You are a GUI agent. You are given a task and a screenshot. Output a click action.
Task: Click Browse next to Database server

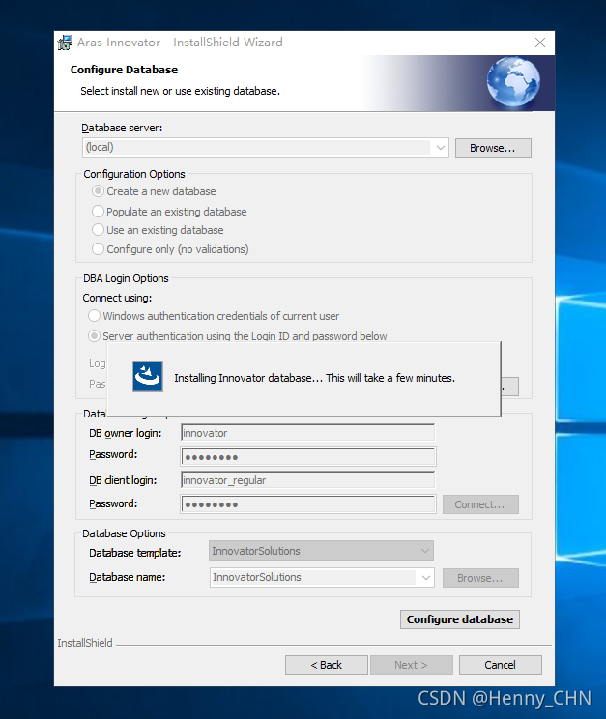[x=493, y=148]
